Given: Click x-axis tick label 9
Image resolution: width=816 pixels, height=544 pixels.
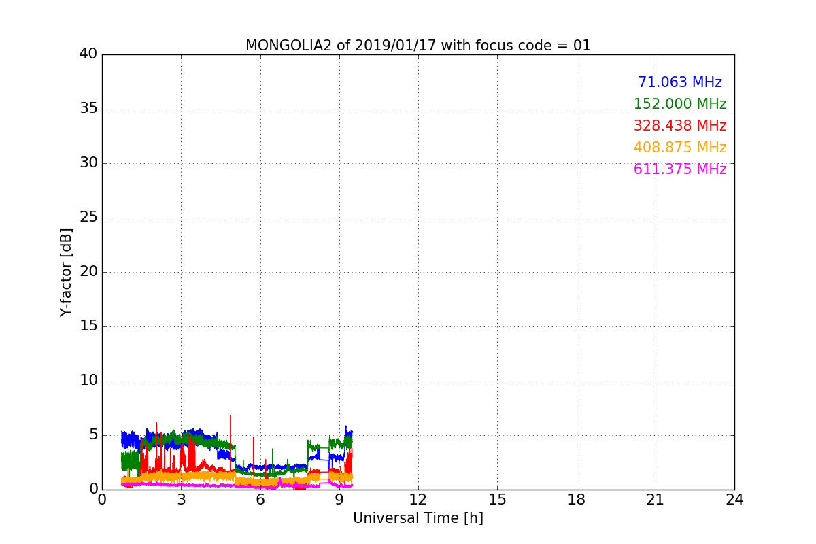Looking at the screenshot, I should [339, 499].
